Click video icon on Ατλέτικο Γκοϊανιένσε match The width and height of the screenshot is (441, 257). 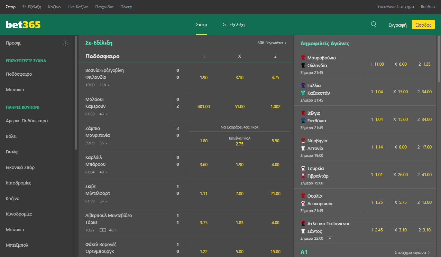tap(330, 238)
